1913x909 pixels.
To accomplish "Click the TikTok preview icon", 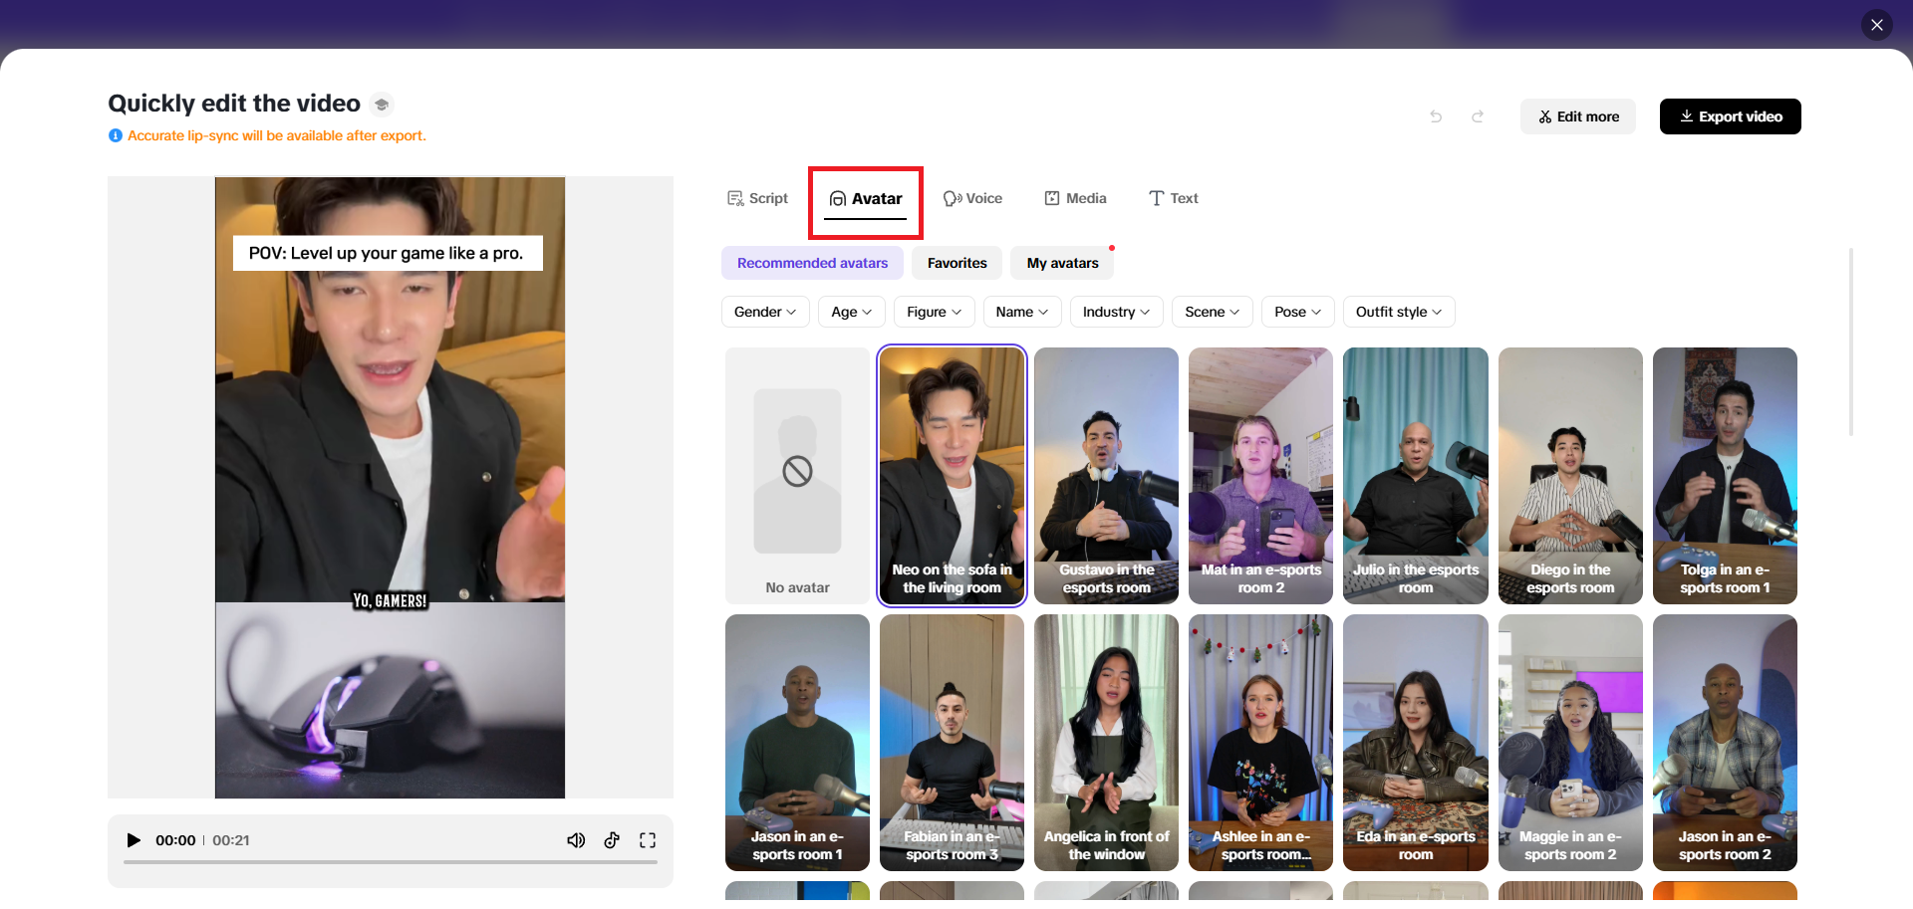I will click(612, 840).
